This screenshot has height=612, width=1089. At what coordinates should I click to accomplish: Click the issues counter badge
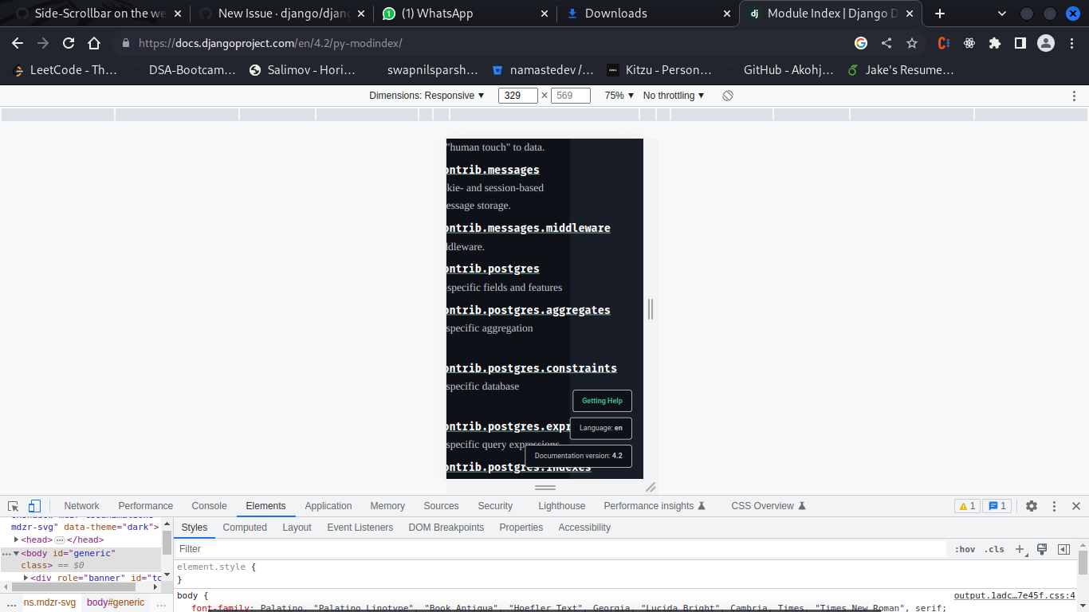click(x=996, y=505)
